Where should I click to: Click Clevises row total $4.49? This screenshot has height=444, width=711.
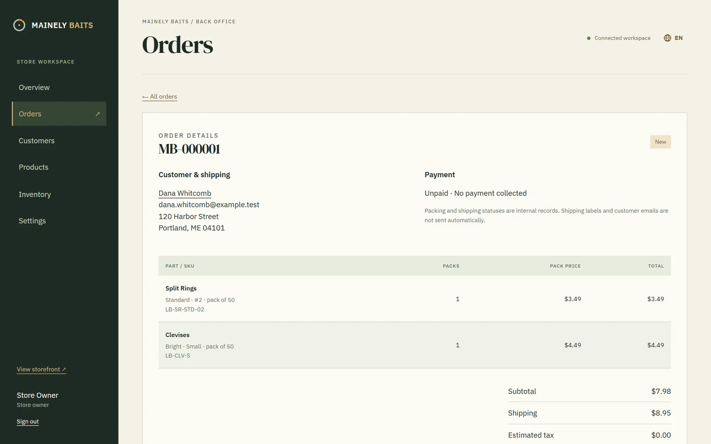coord(655,345)
